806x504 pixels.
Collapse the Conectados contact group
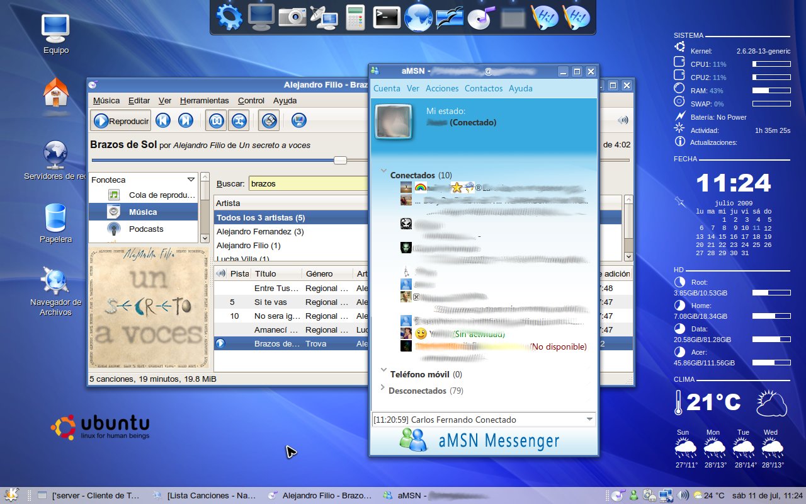click(383, 171)
